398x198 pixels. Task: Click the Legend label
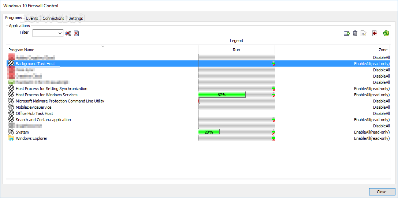(x=236, y=41)
